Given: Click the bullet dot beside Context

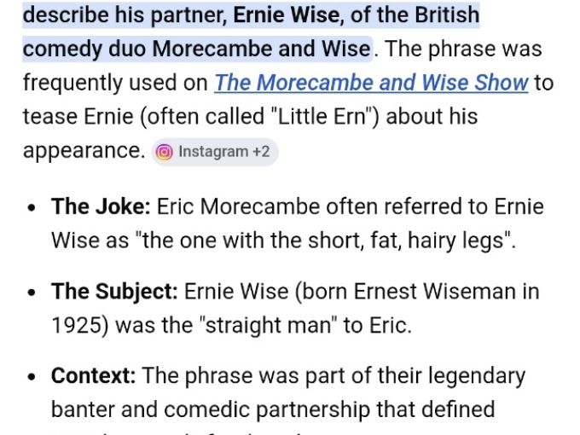Looking at the screenshot, I should [32, 377].
